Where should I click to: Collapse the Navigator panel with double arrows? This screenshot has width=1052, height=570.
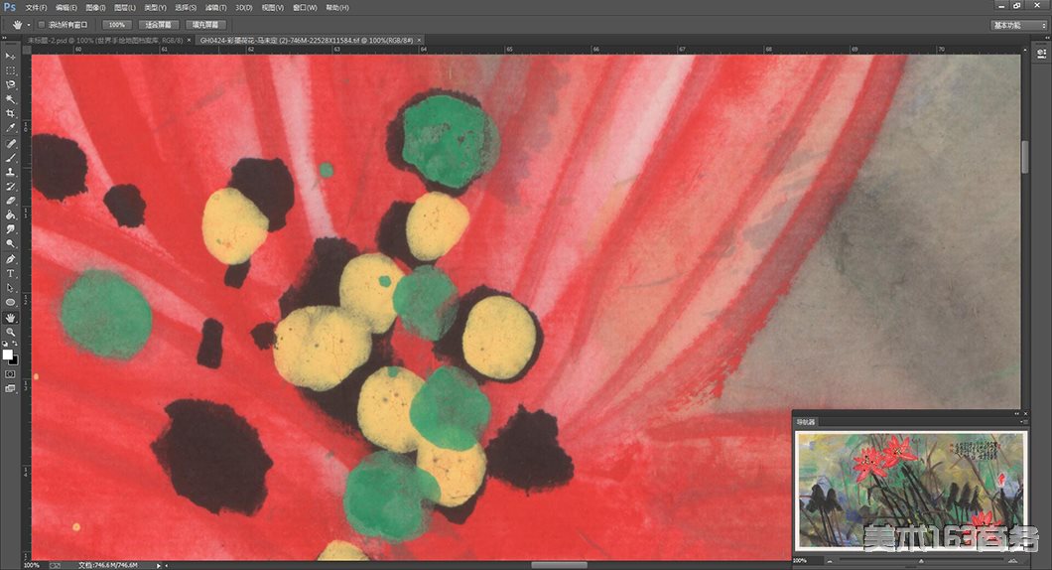(1016, 413)
